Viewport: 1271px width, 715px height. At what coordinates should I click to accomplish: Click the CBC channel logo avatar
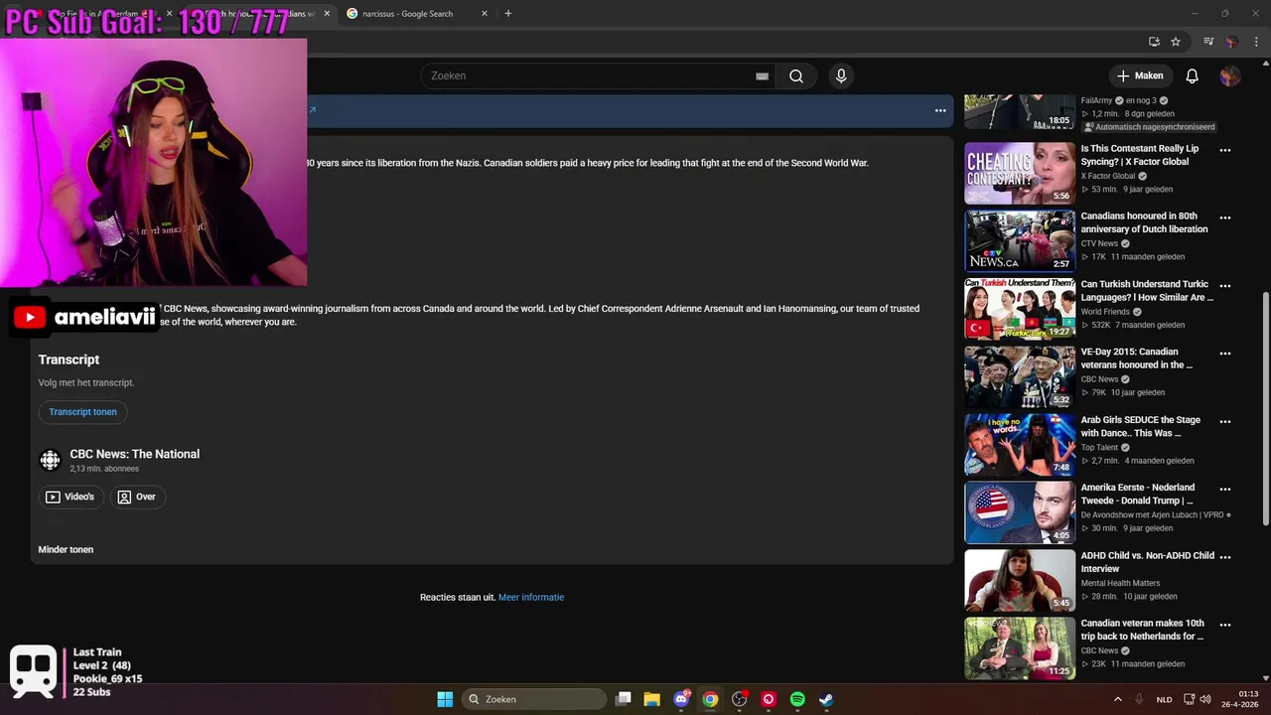(50, 460)
